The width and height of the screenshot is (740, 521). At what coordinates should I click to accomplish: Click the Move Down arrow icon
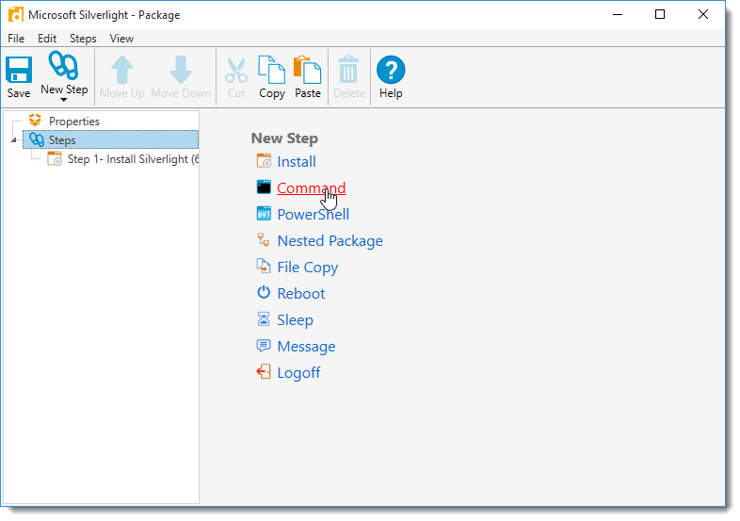click(181, 70)
